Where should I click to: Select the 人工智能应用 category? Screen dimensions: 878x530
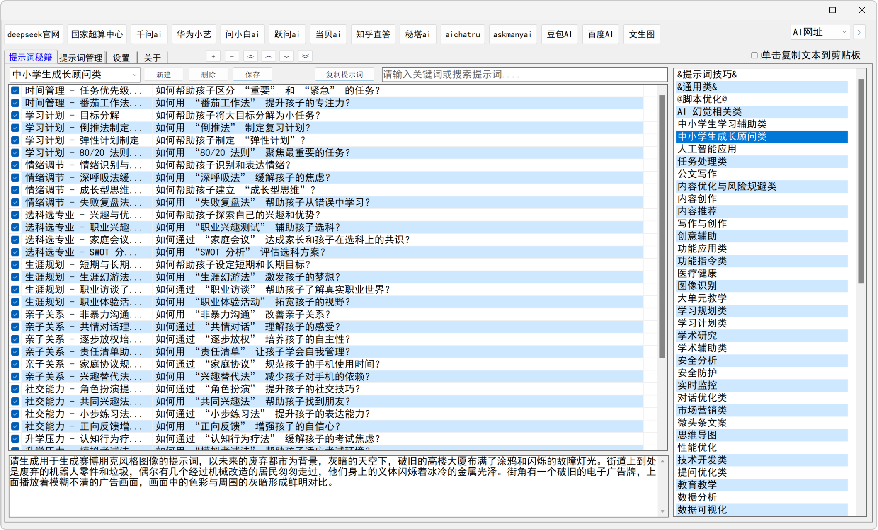pos(762,149)
